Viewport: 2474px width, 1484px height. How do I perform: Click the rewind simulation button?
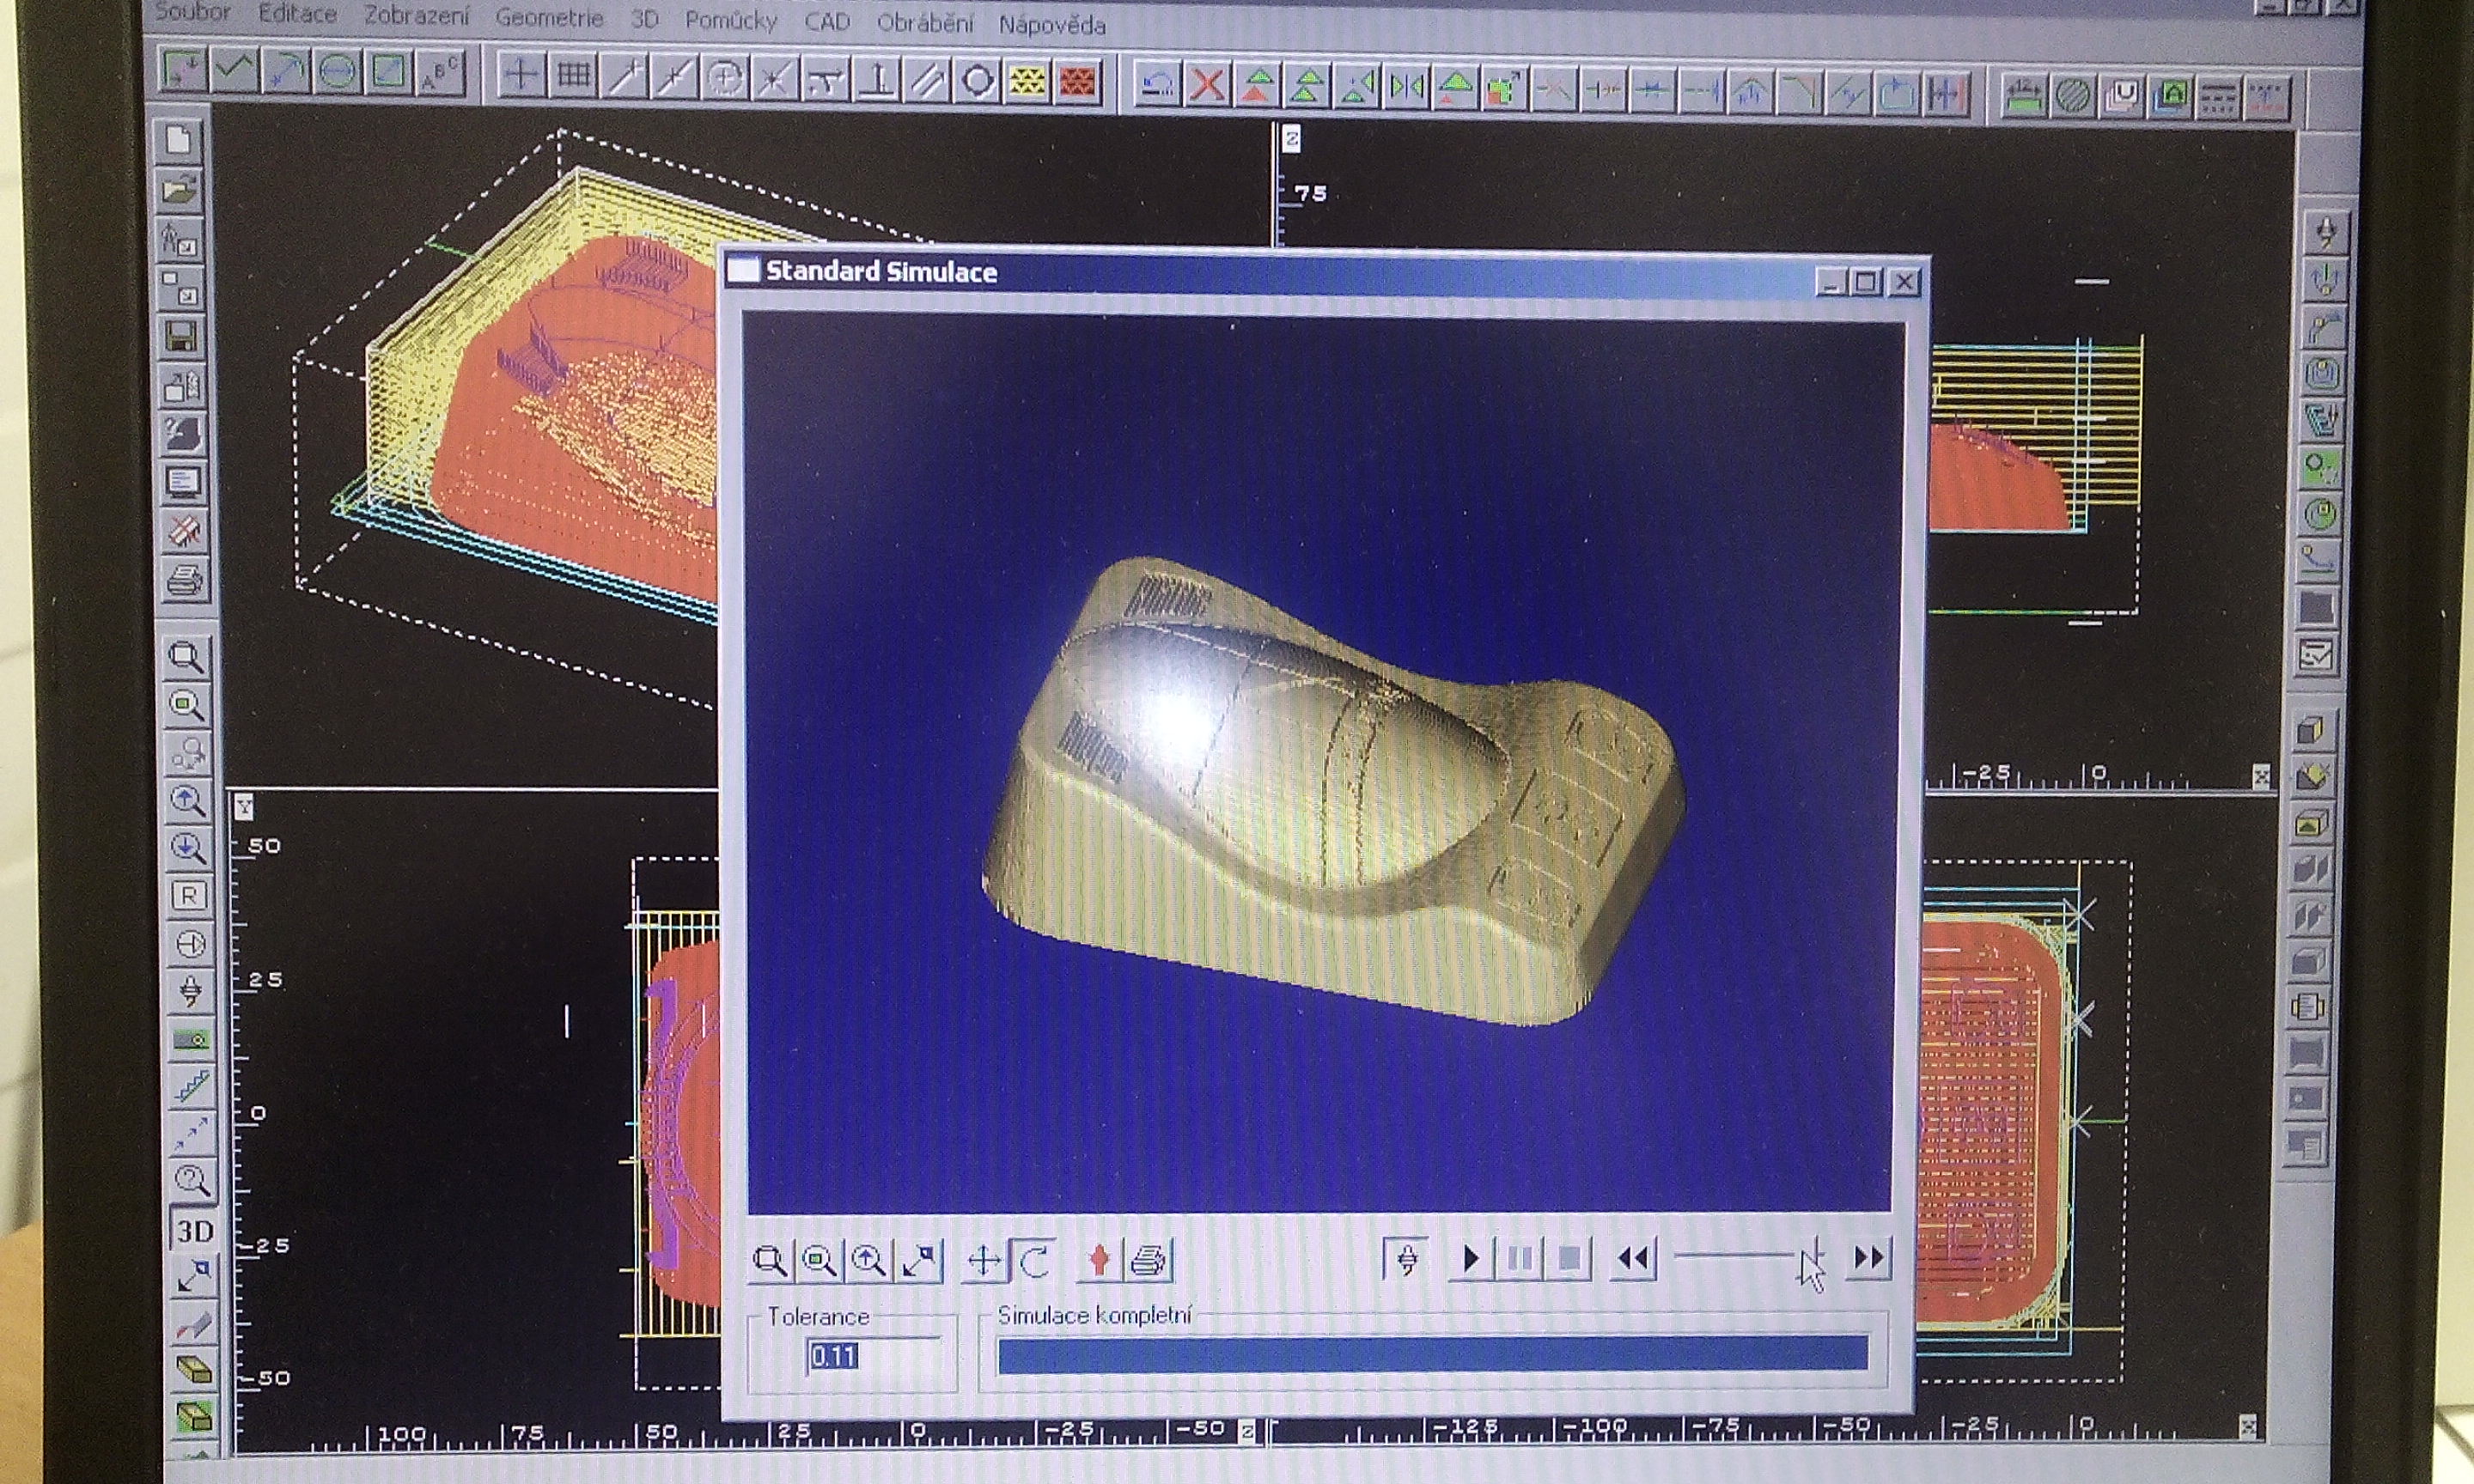point(1633,1258)
